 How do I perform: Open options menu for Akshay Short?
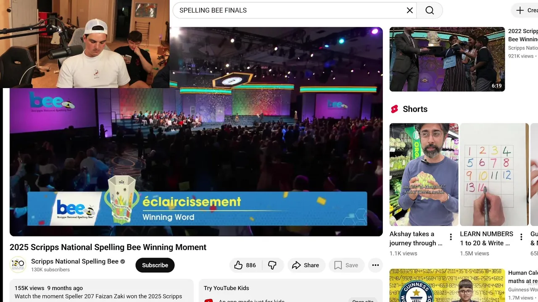pos(451,237)
